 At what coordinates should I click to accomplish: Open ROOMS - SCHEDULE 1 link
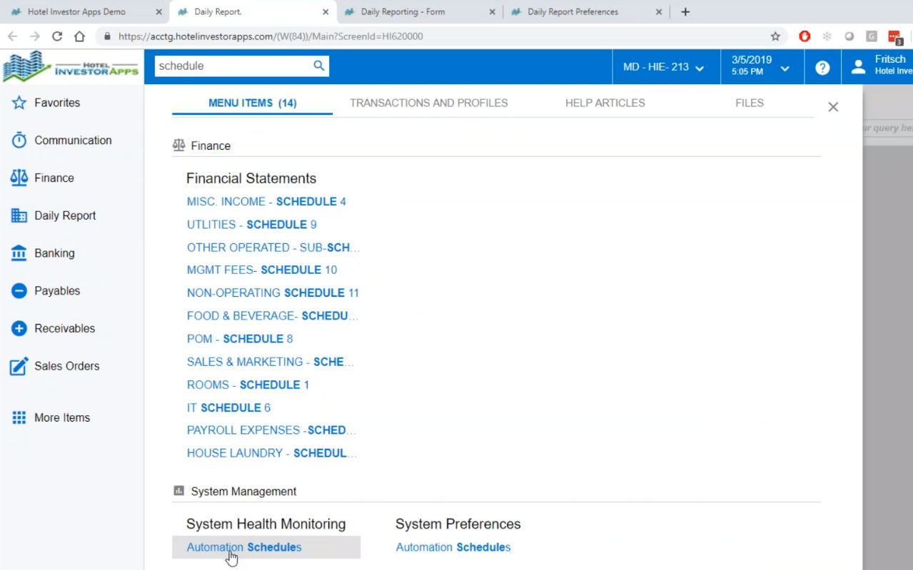[248, 385]
